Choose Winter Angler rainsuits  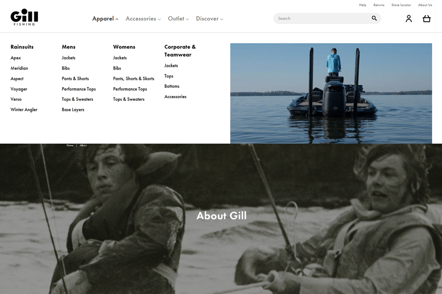tap(24, 109)
